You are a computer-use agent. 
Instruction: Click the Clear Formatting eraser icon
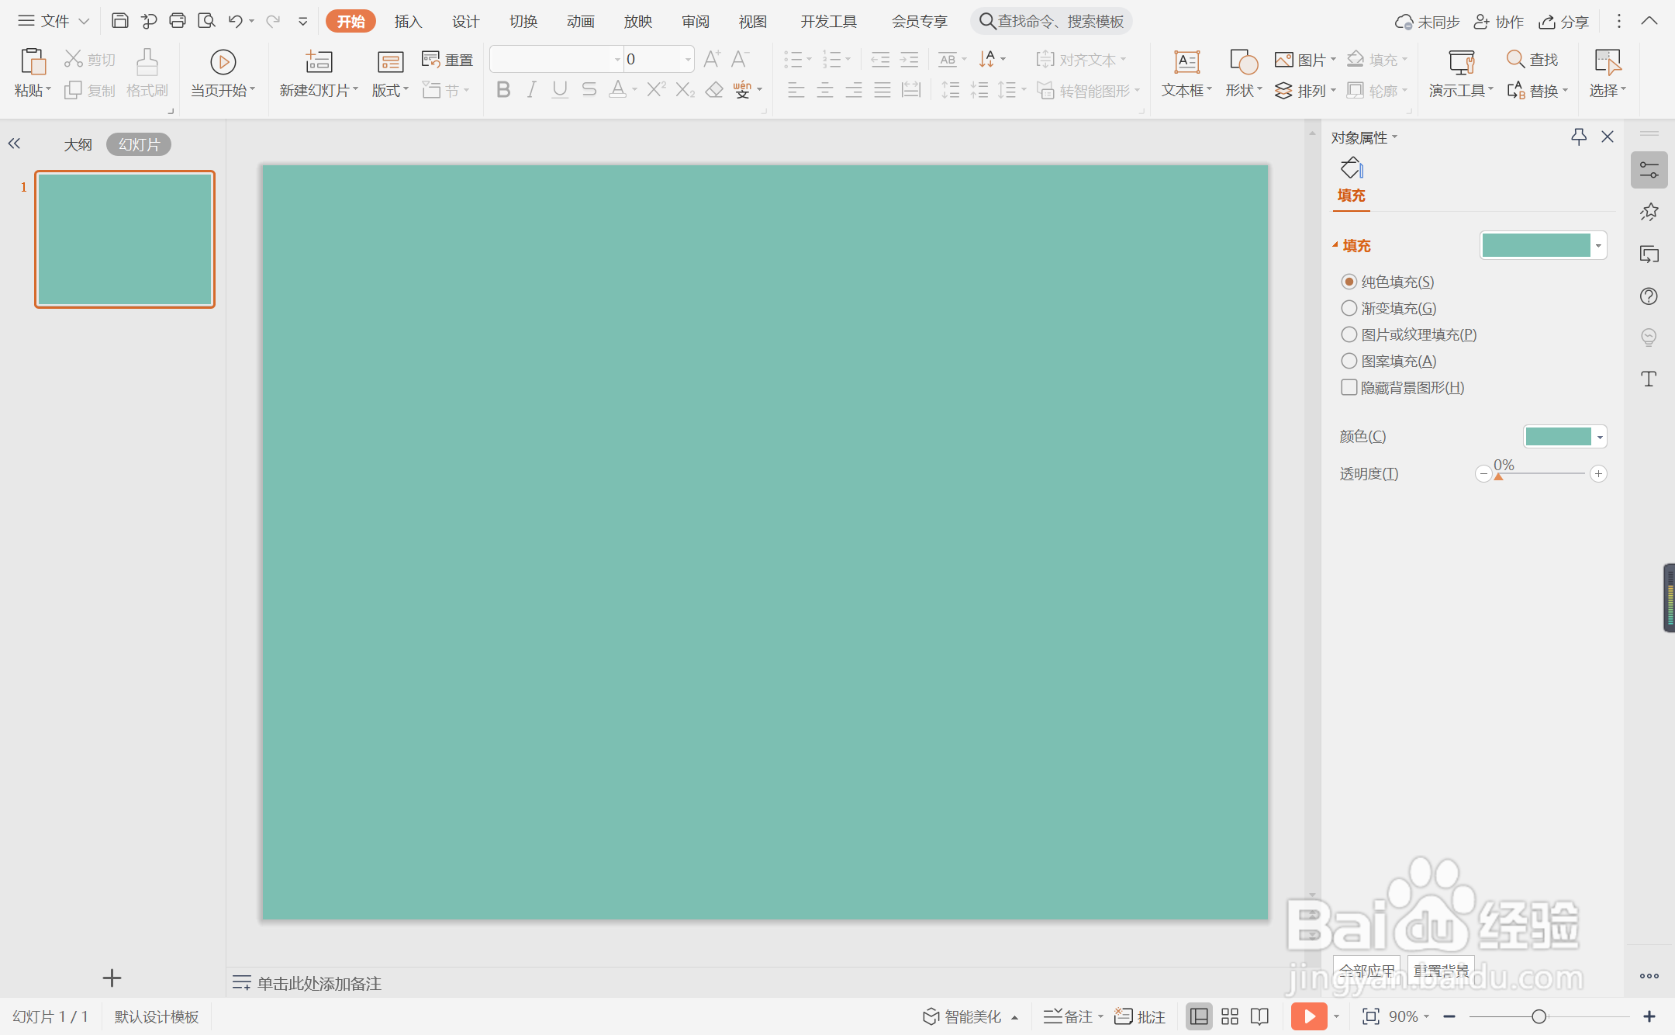(x=714, y=90)
